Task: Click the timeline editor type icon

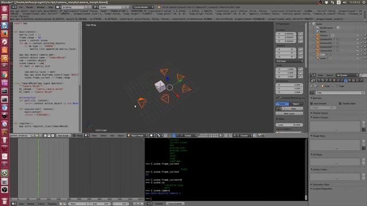Action: (x=14, y=204)
